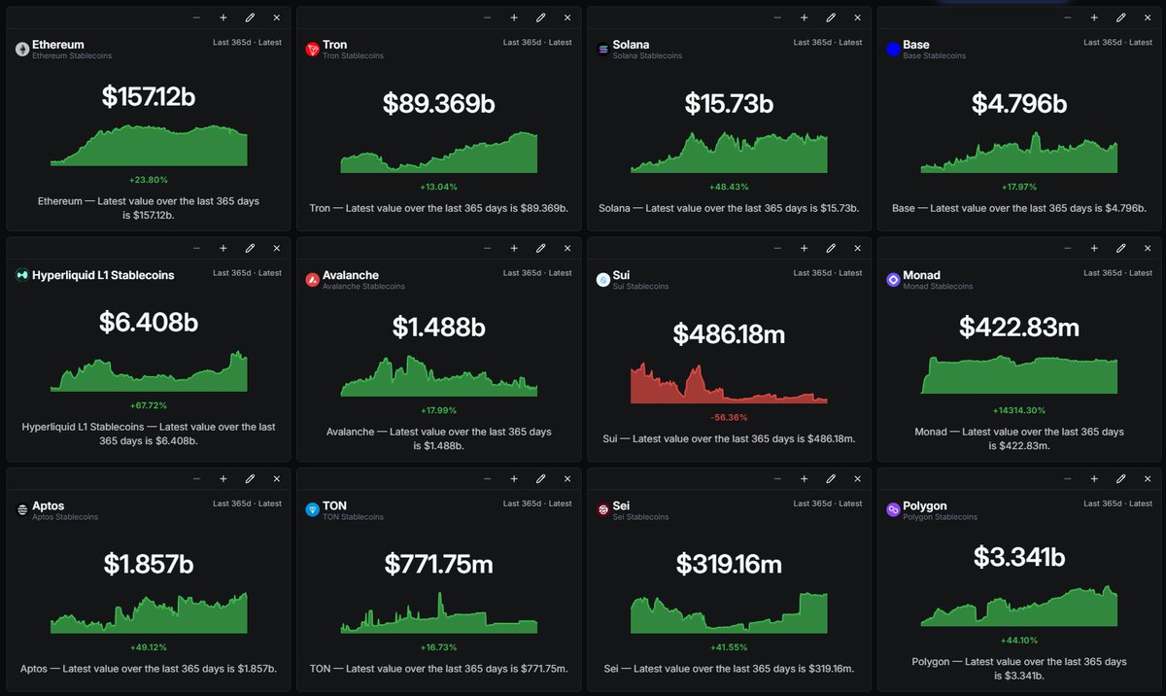Click the $486.18m Sui value
This screenshot has height=696, width=1166.
[729, 334]
